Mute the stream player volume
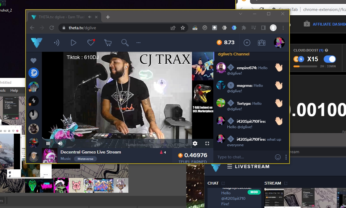The width and height of the screenshot is (346, 208). 60,143
